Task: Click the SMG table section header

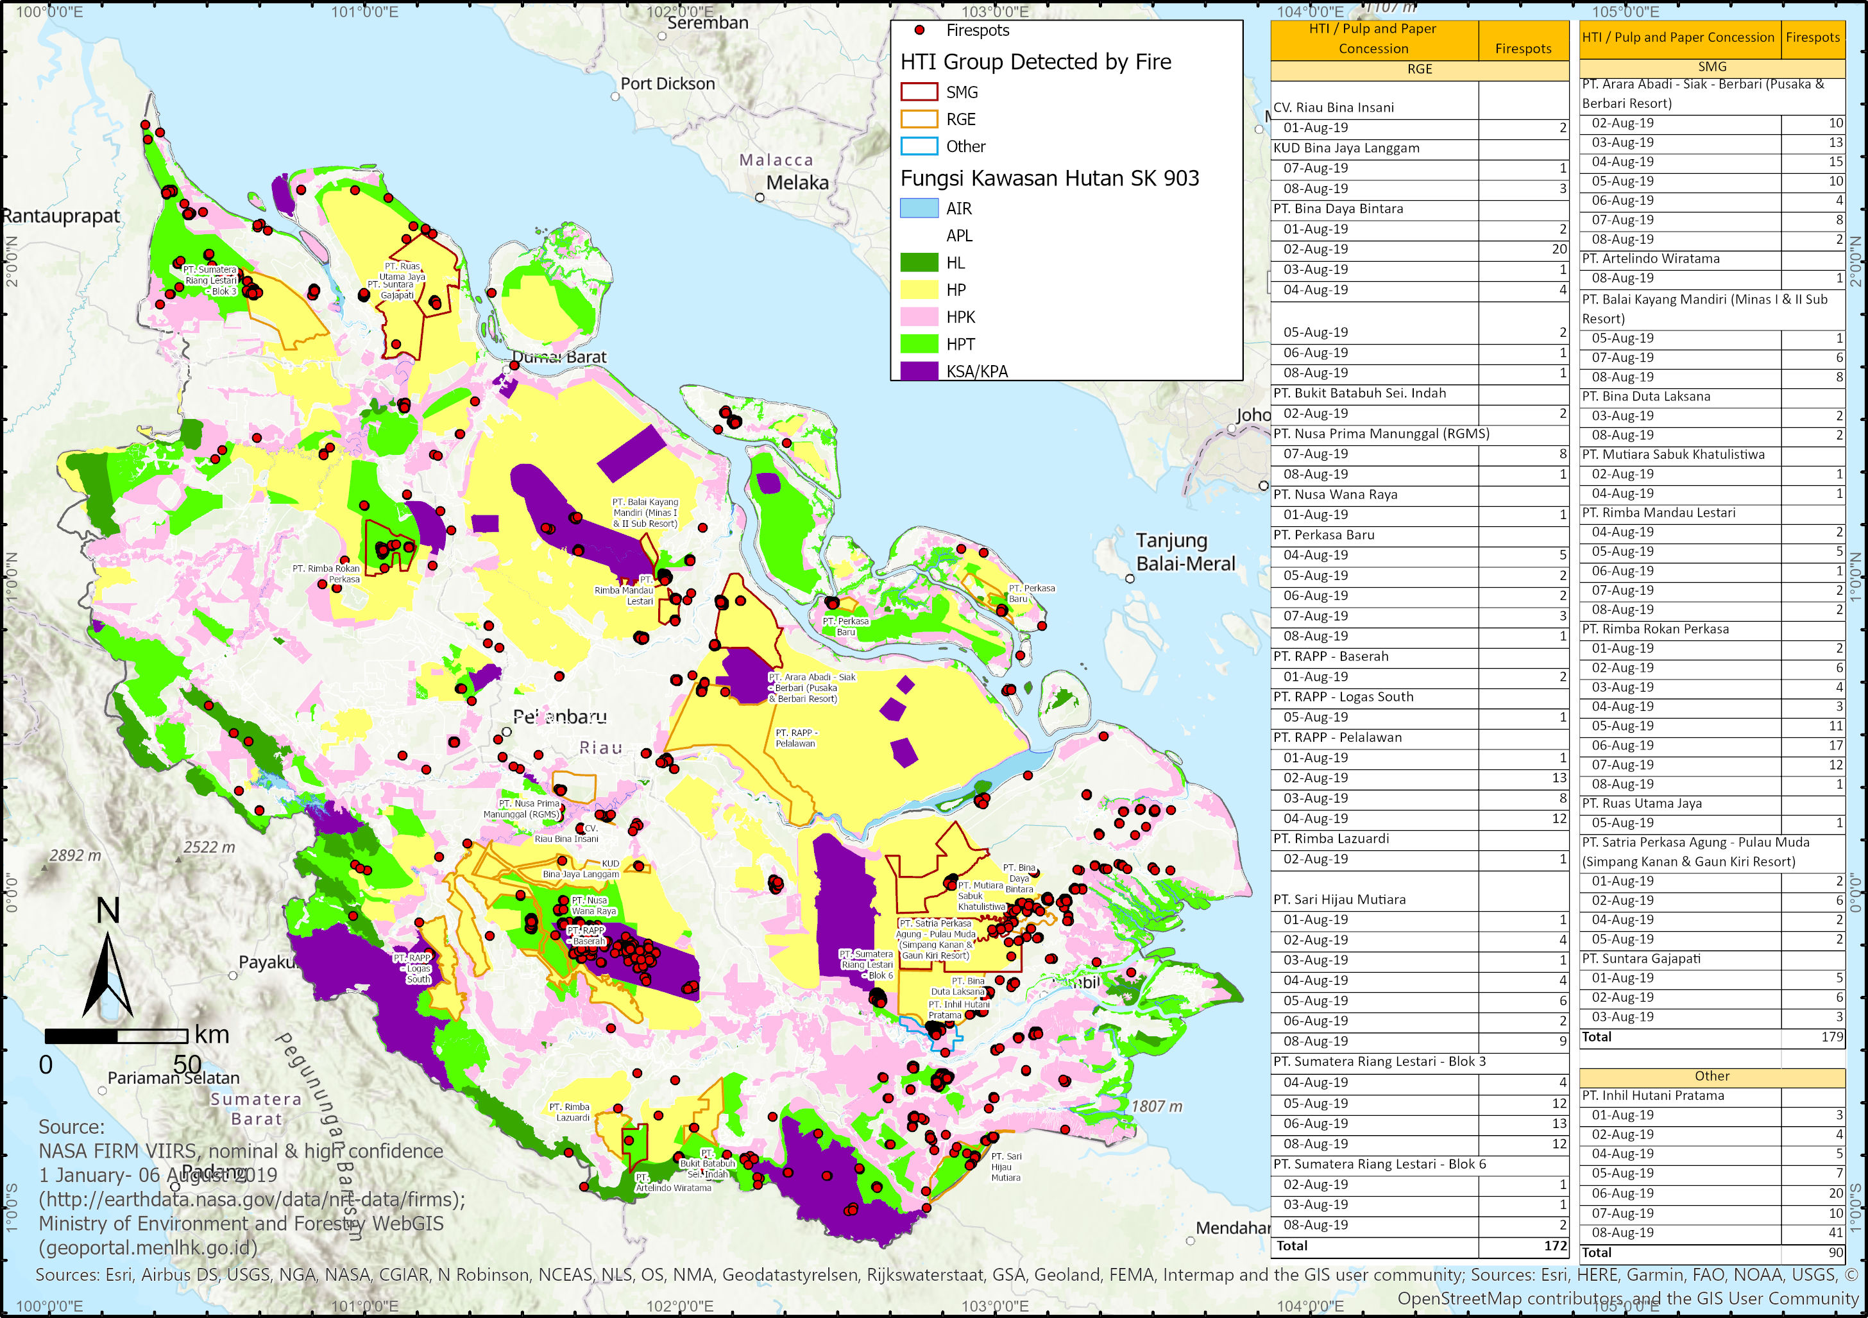Action: point(1711,67)
